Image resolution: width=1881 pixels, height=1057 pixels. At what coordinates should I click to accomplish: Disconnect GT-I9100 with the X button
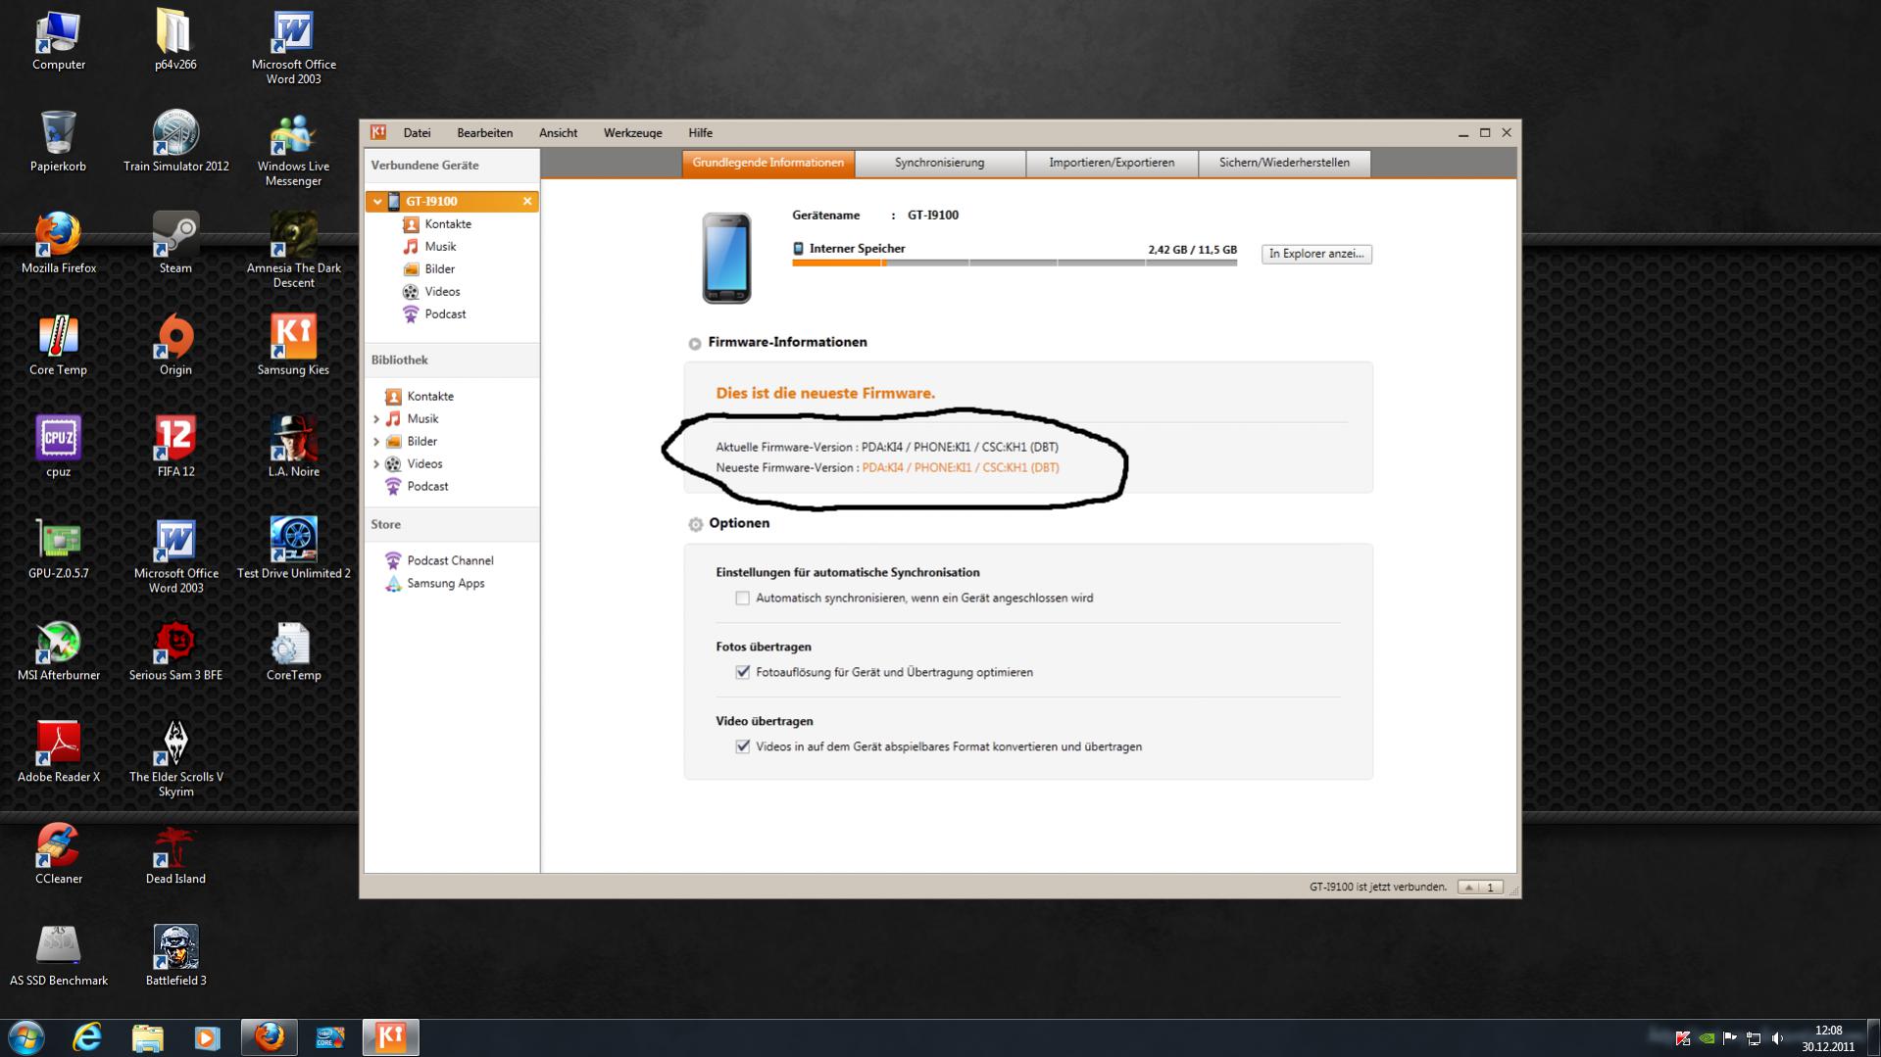coord(527,202)
